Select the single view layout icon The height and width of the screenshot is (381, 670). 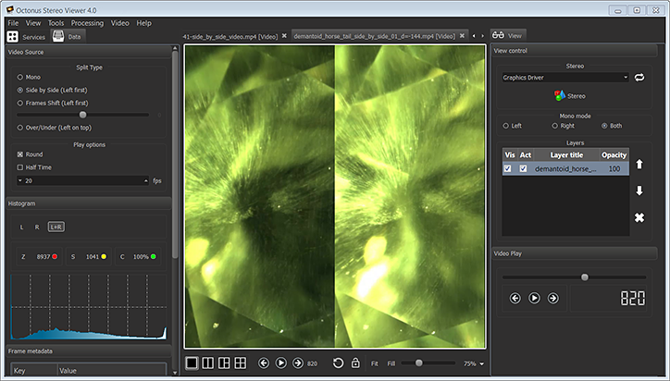click(192, 363)
